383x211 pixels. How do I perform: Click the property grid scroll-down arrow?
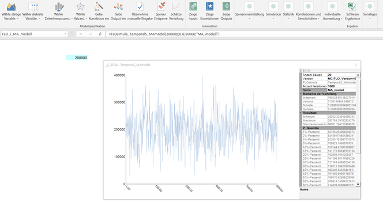(358, 185)
